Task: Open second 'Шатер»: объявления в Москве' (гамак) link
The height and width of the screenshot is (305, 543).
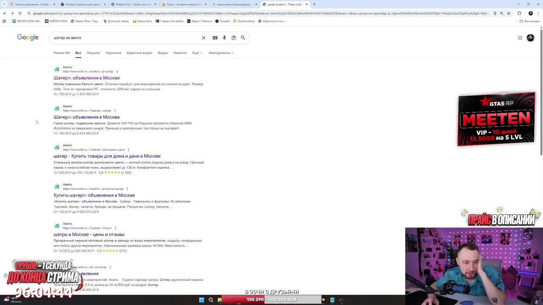Action: click(87, 117)
